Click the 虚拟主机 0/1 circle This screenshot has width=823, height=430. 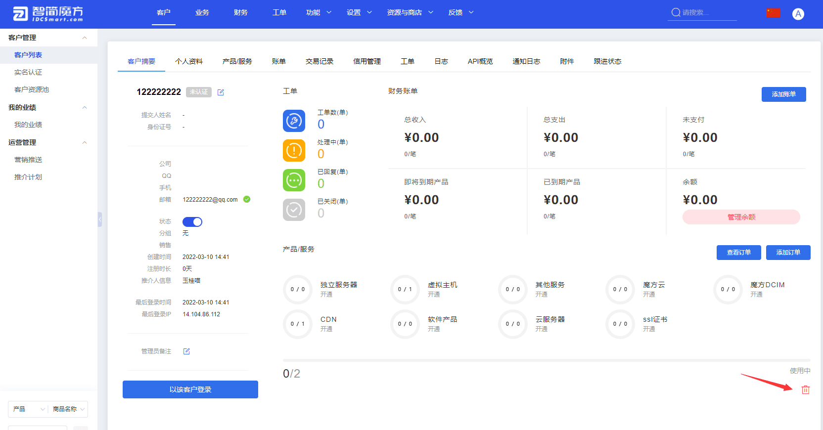(405, 290)
